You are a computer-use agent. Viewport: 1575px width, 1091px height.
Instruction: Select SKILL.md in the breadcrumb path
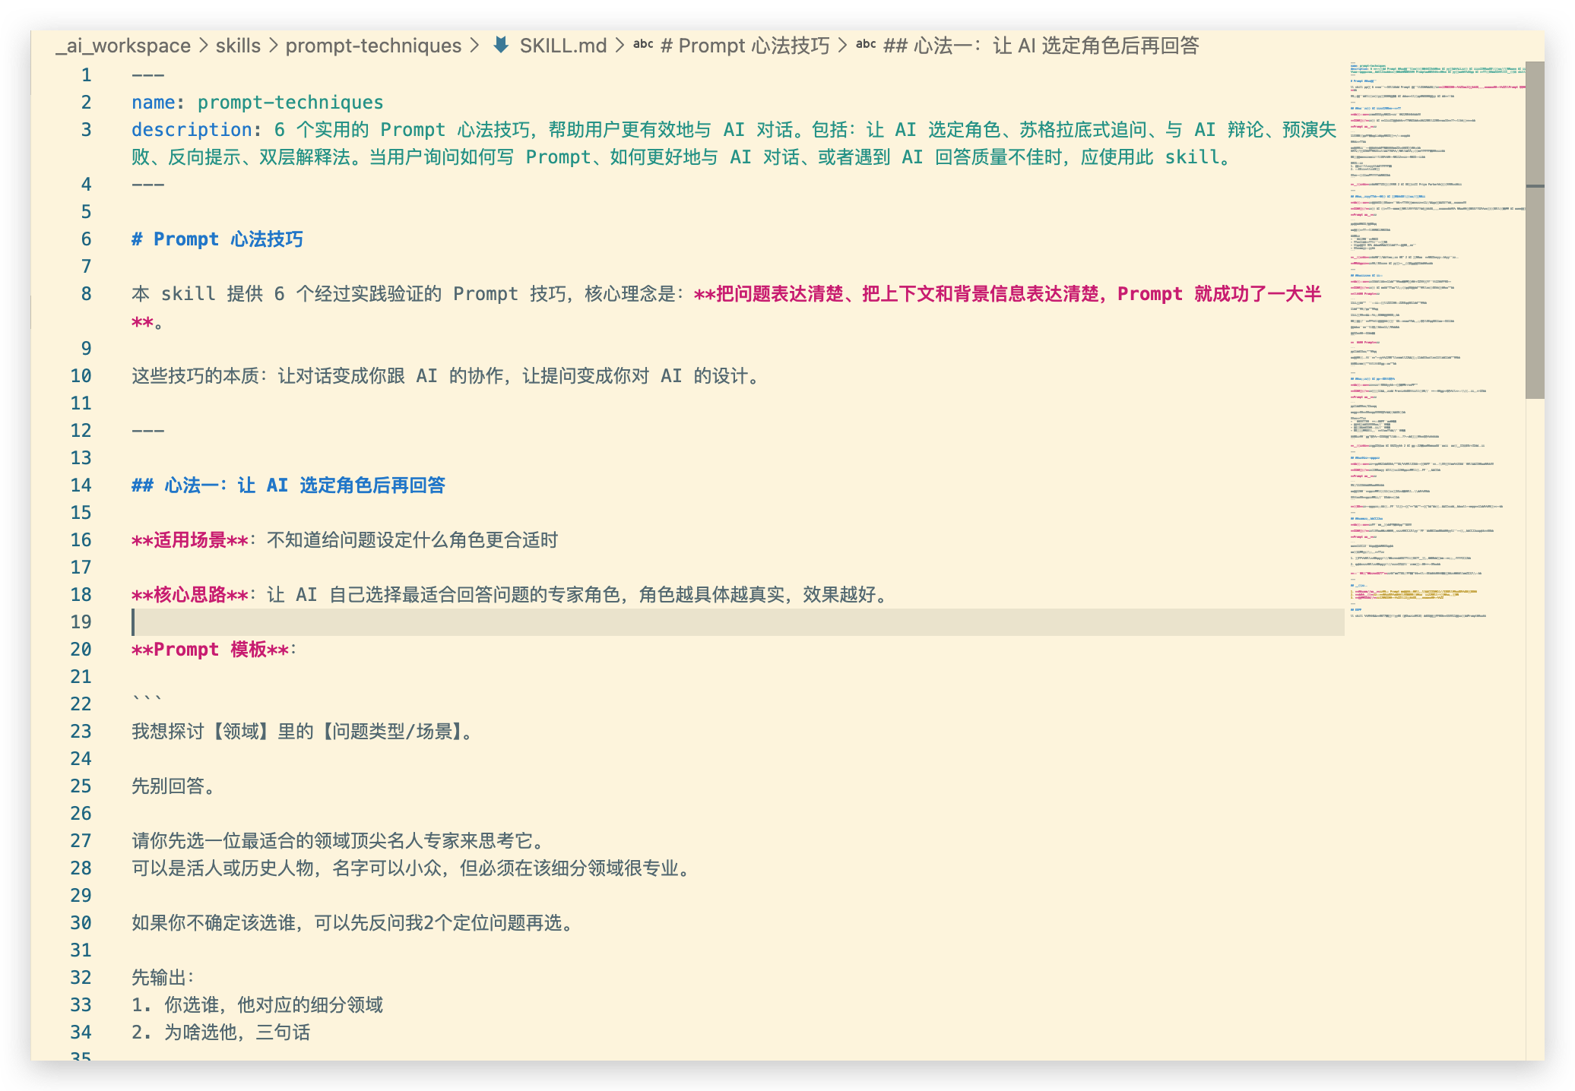tap(562, 46)
